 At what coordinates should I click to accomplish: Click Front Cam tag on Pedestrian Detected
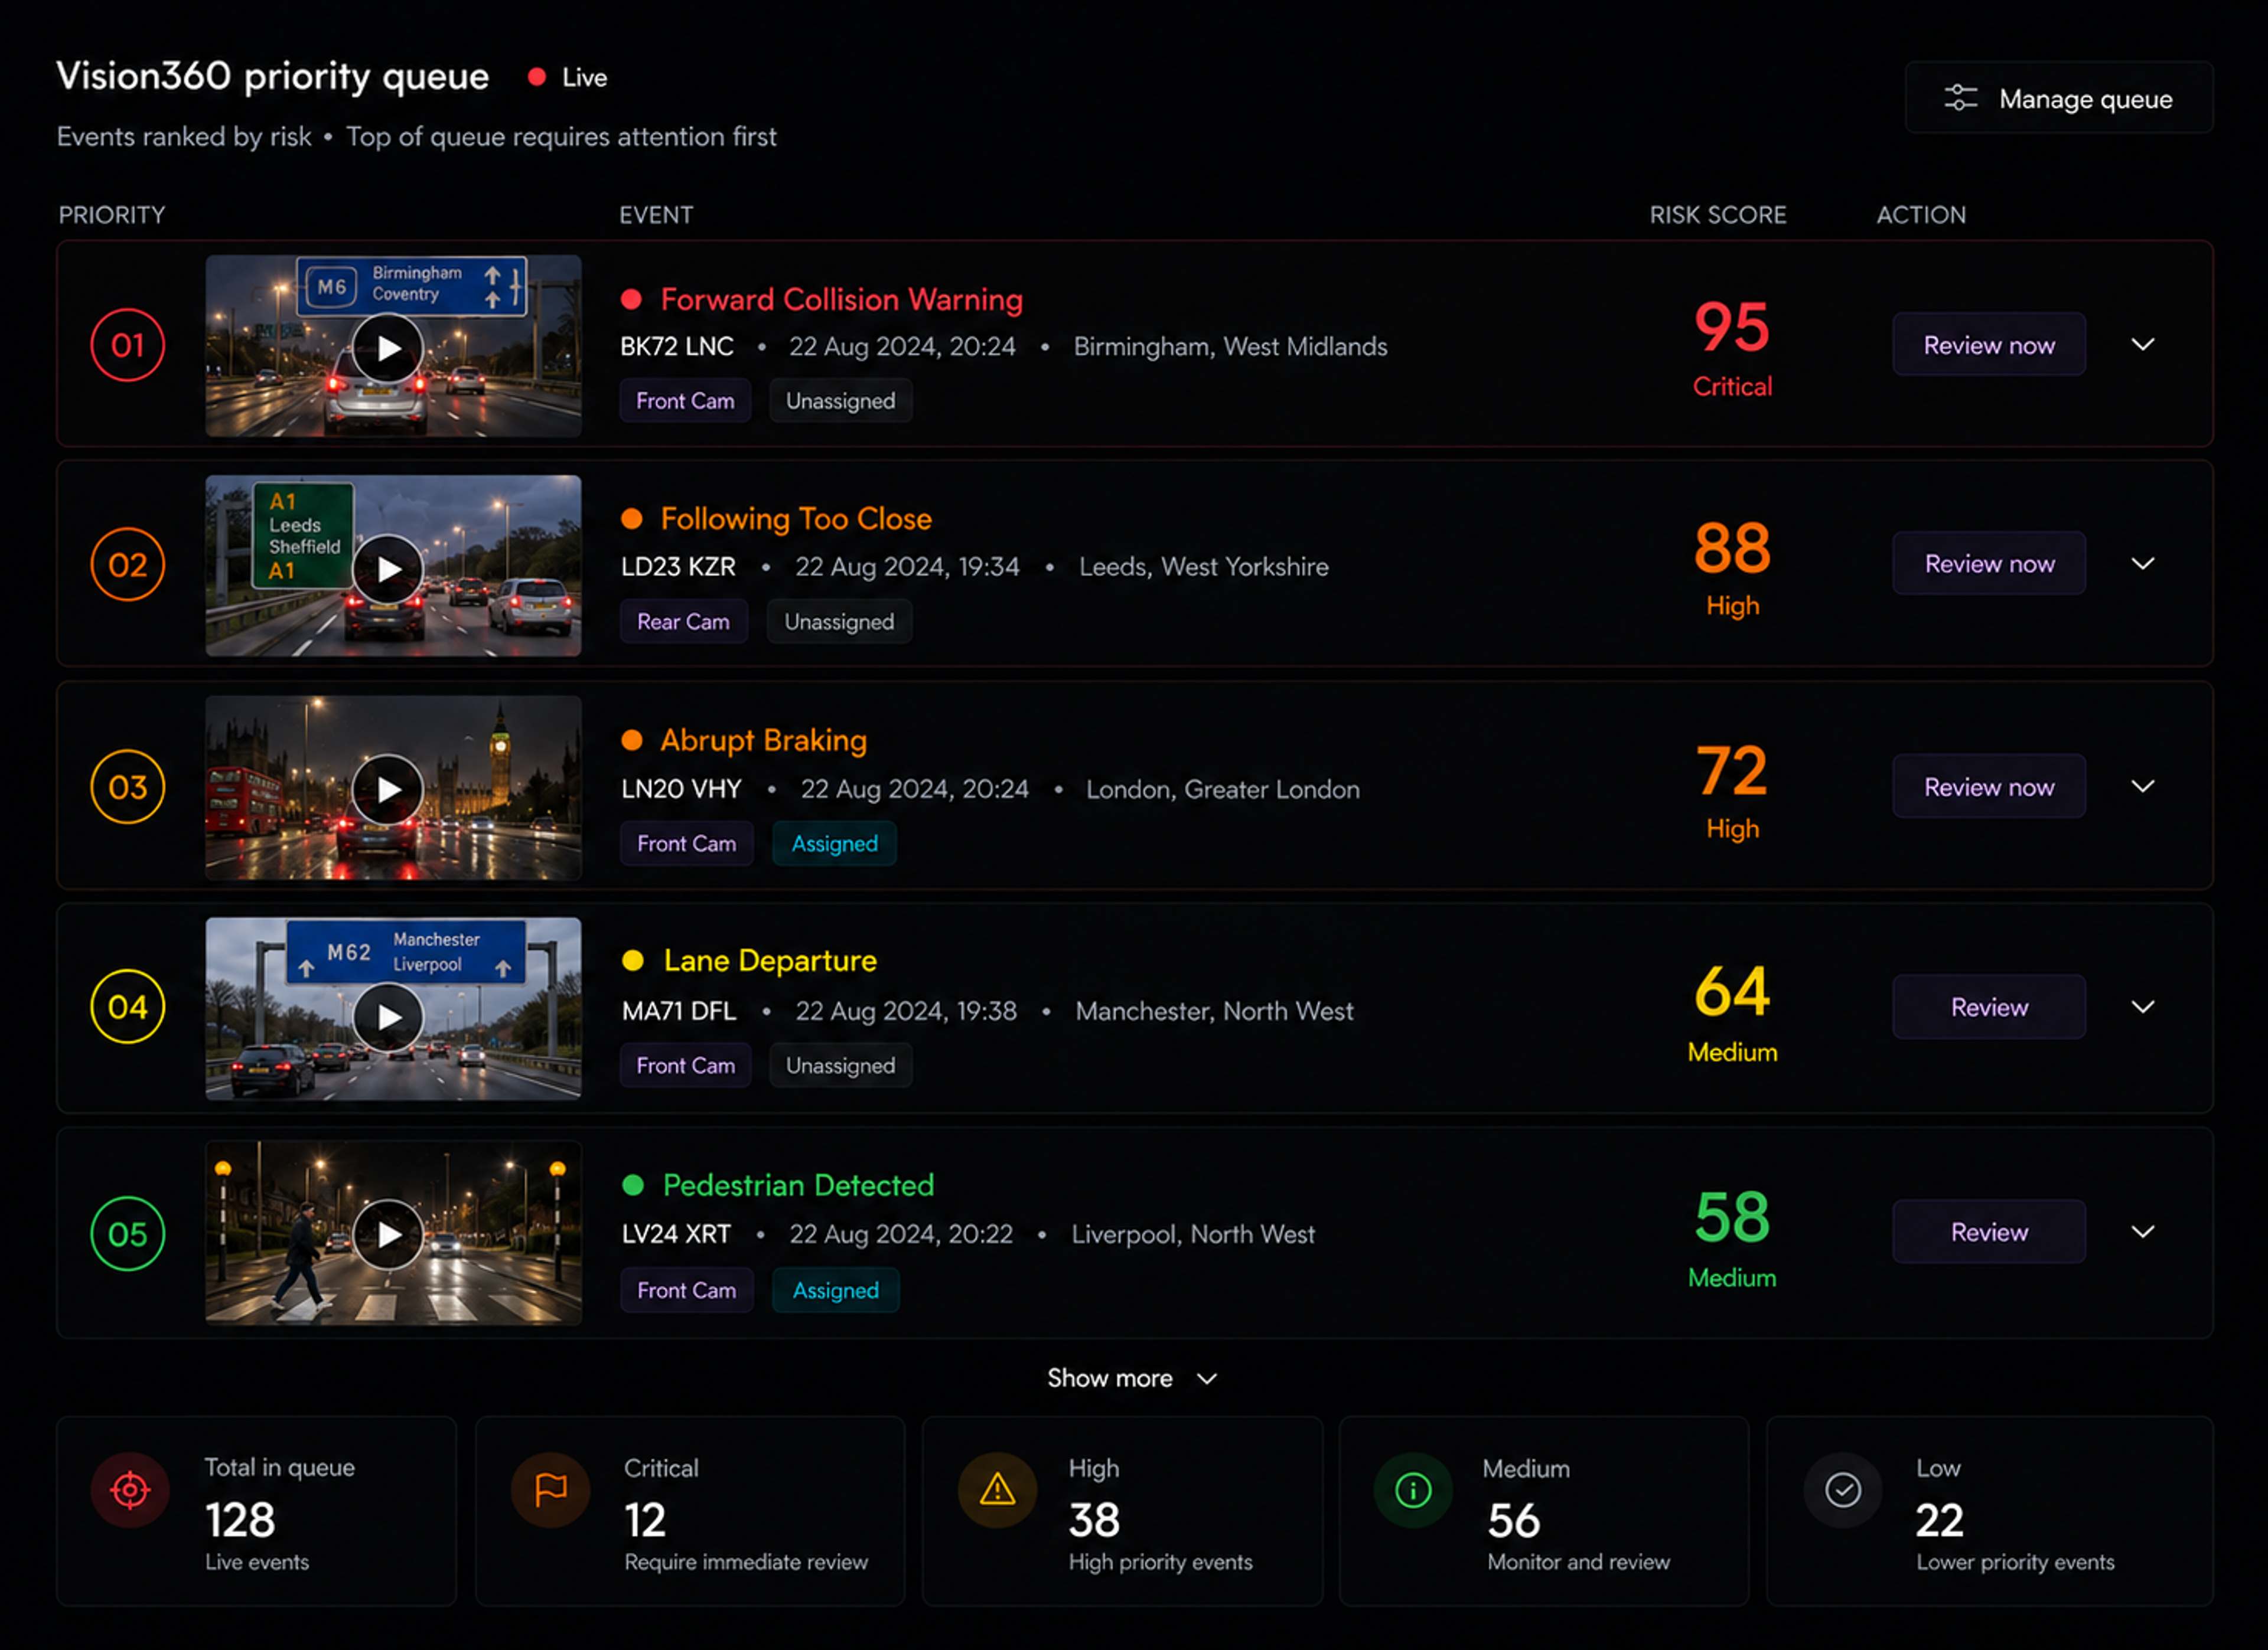click(686, 1290)
